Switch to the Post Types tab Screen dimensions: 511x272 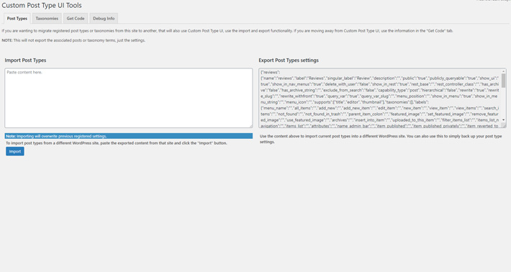point(17,19)
